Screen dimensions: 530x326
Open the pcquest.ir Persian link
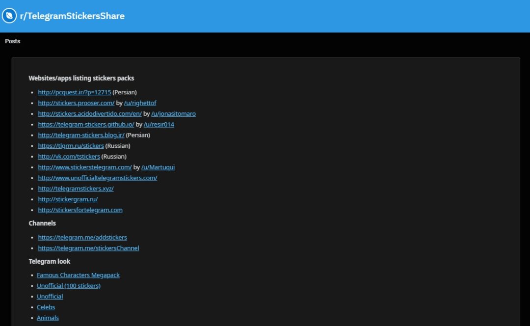click(x=74, y=92)
